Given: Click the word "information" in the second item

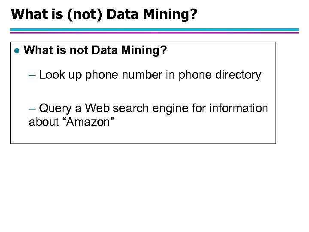Looking at the screenshot, I should (x=238, y=109).
